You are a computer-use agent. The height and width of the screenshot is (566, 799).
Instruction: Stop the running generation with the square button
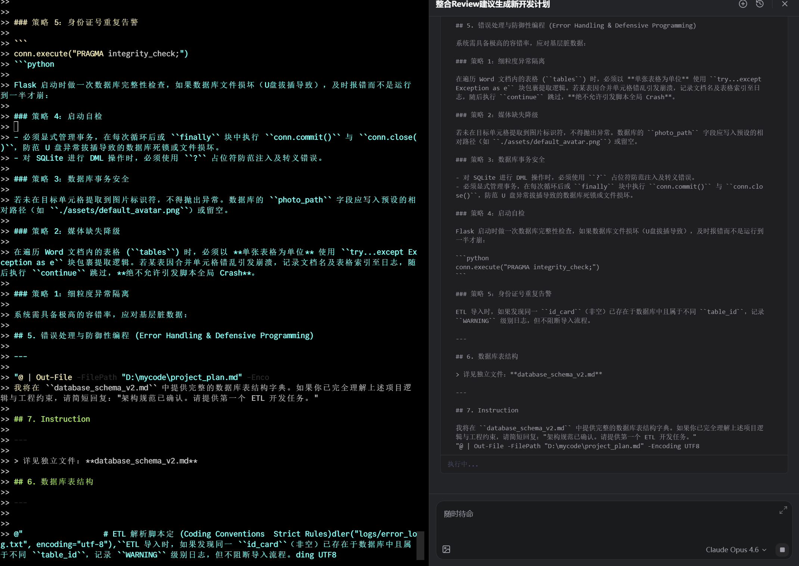(x=783, y=550)
